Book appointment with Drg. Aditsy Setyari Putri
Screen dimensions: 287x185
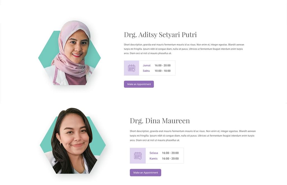pyautogui.click(x=139, y=84)
